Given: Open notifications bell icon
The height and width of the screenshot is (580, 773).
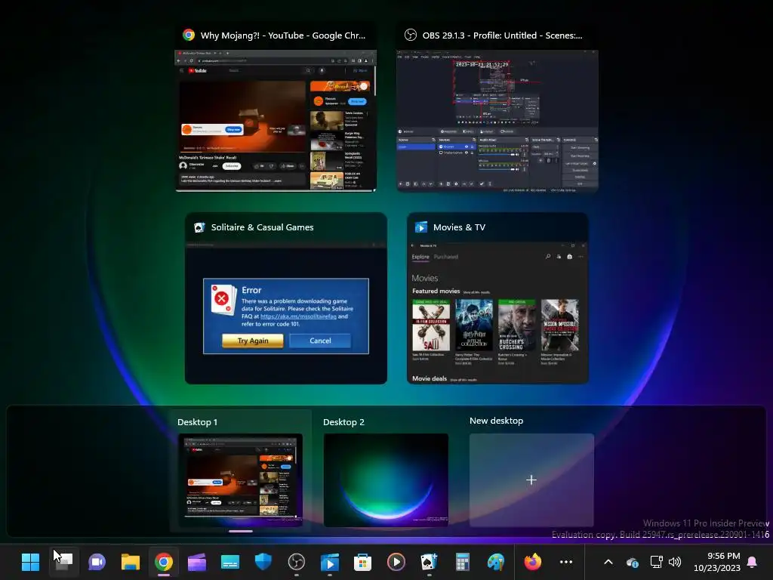Looking at the screenshot, I should click(x=753, y=562).
